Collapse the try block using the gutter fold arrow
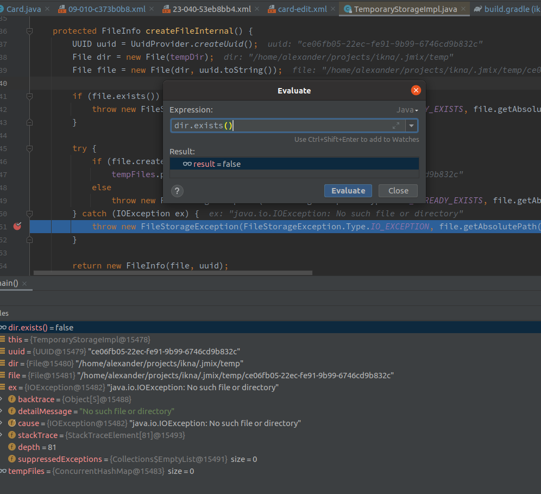 click(x=30, y=148)
